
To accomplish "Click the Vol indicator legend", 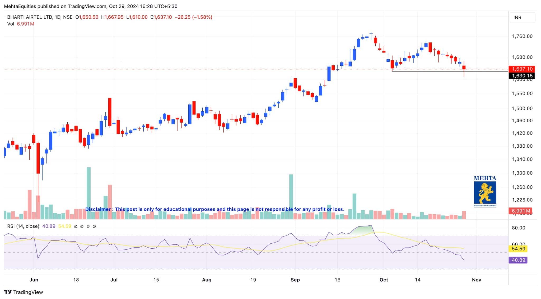I will (x=11, y=24).
